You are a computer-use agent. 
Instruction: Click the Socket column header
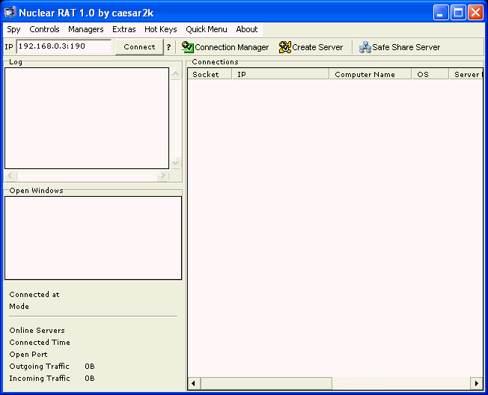tap(209, 75)
